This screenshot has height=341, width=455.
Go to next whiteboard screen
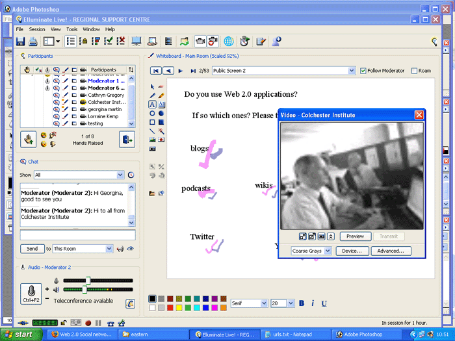click(181, 70)
